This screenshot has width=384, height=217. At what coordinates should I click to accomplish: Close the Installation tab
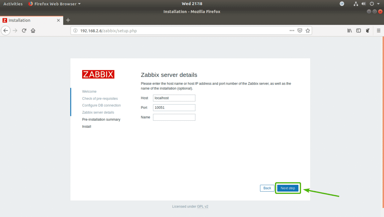click(x=58, y=20)
